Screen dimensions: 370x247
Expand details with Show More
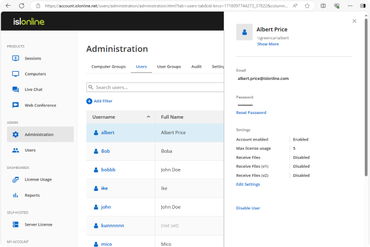click(x=268, y=44)
